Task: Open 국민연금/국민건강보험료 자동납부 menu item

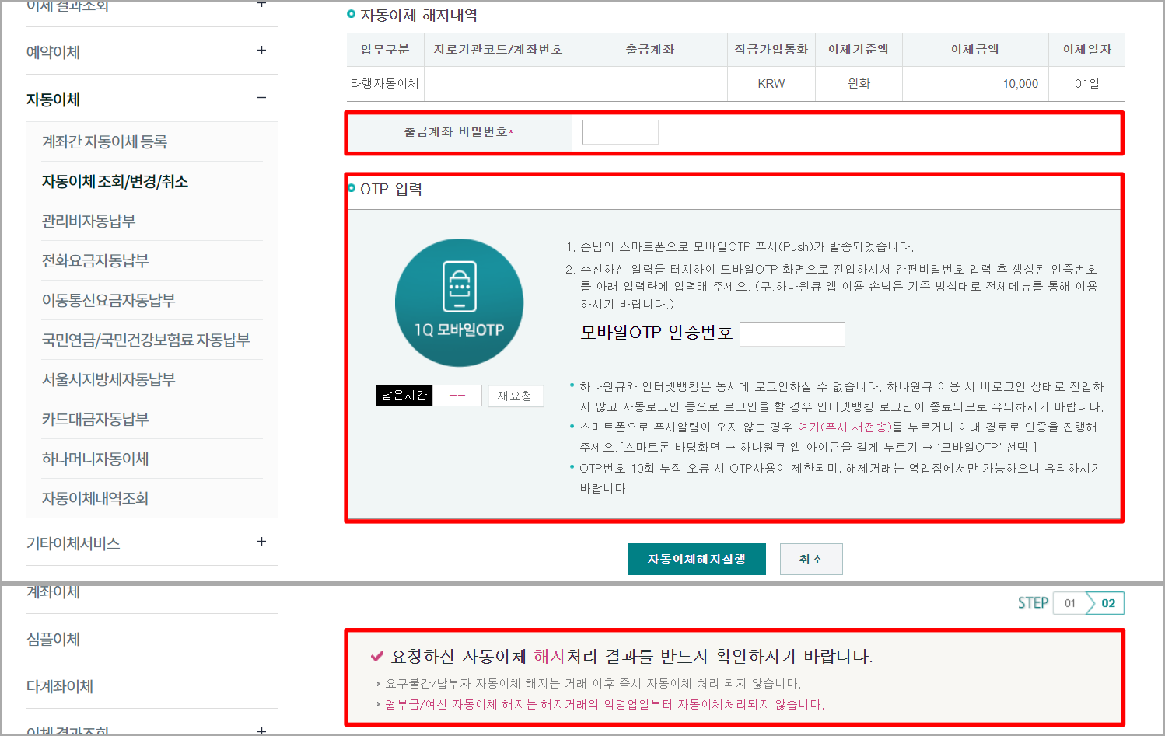Action: click(x=145, y=340)
